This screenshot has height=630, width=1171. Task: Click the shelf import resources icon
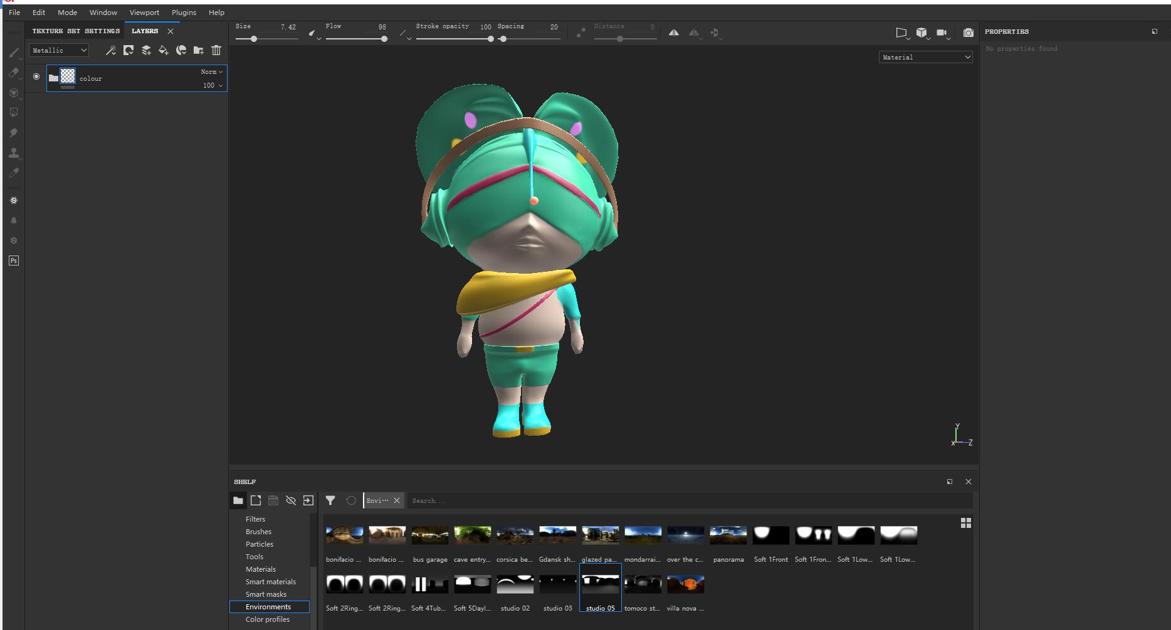[x=308, y=500]
